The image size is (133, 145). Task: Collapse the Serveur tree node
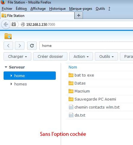(x=6, y=67)
